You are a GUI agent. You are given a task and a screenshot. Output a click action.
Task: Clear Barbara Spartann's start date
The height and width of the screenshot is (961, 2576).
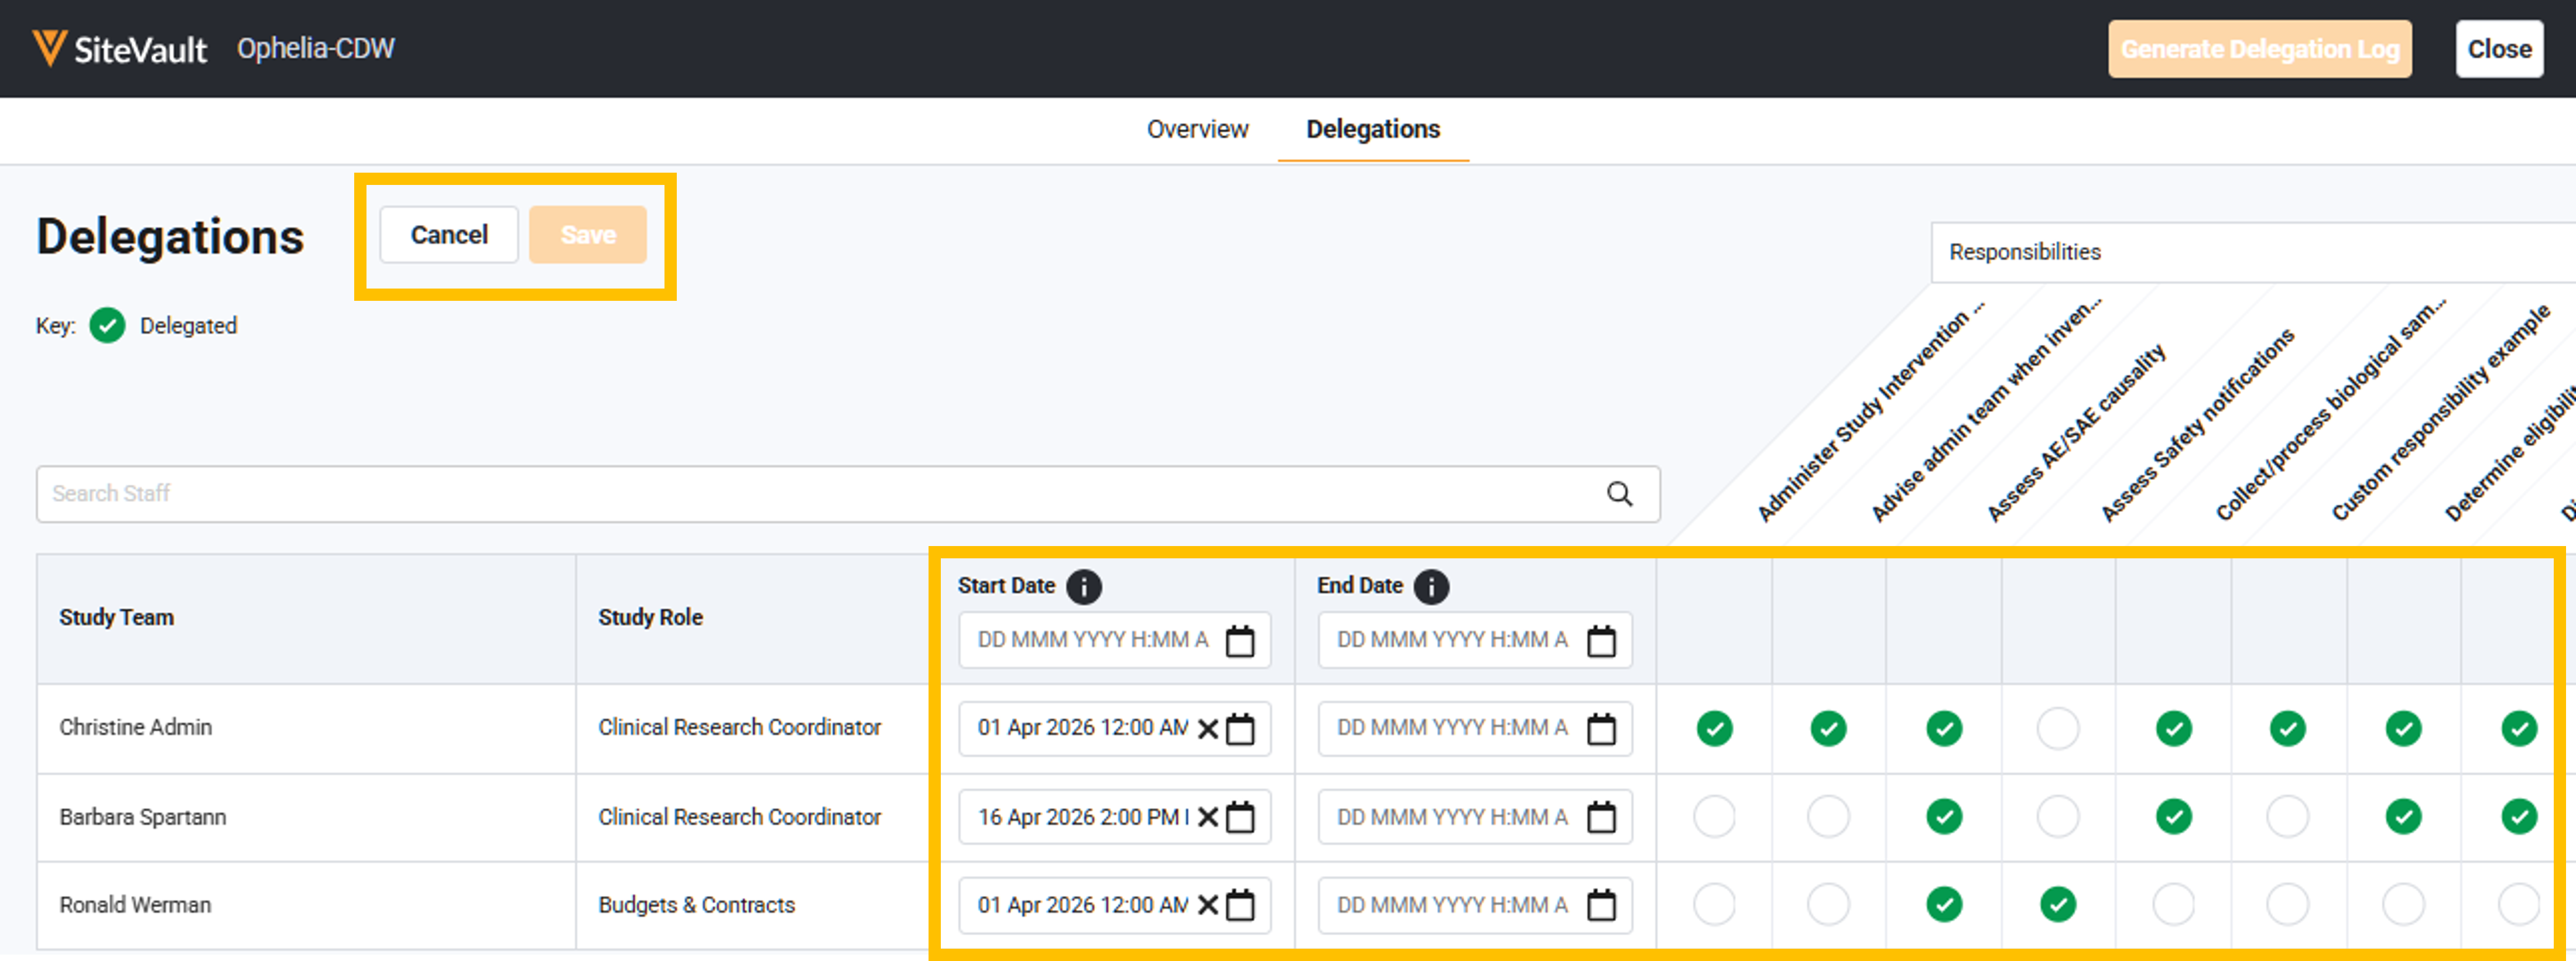click(1208, 817)
